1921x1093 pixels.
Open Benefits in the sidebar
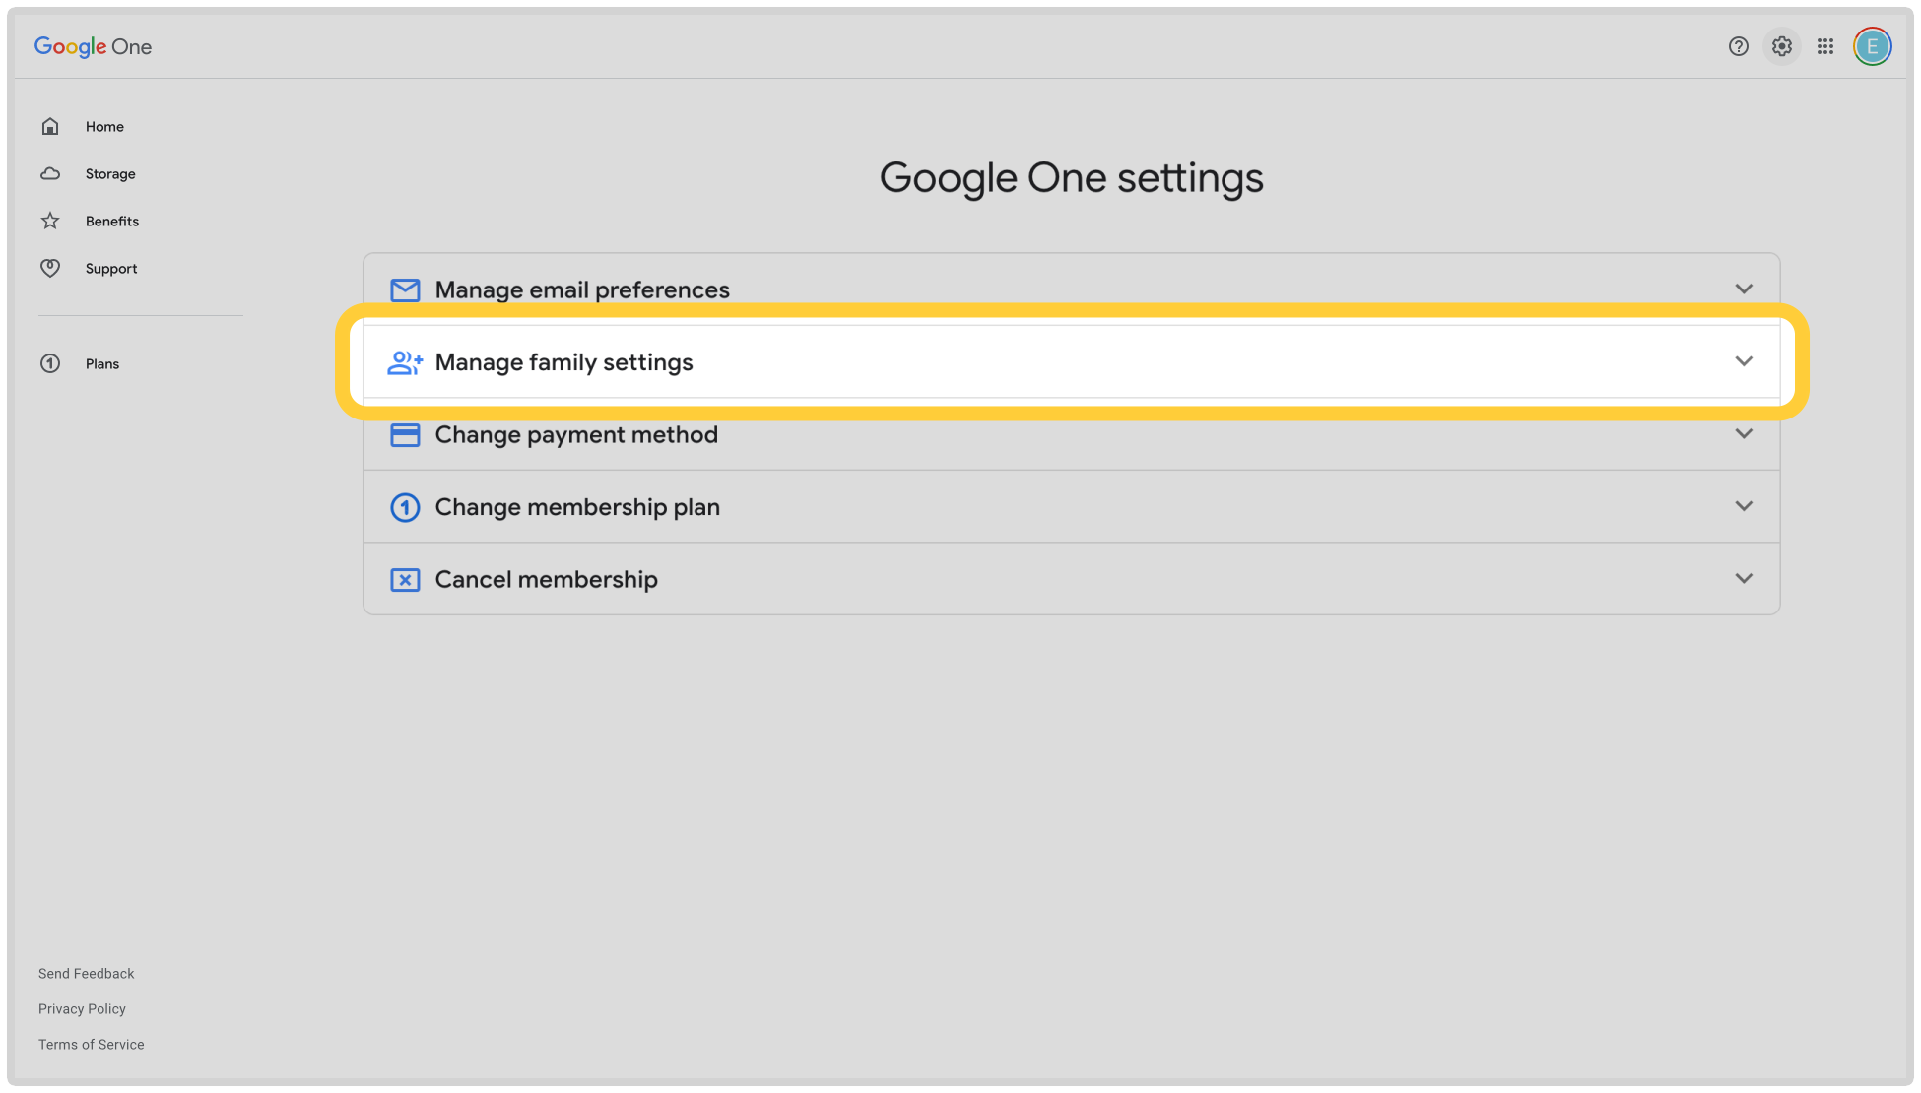click(x=111, y=222)
